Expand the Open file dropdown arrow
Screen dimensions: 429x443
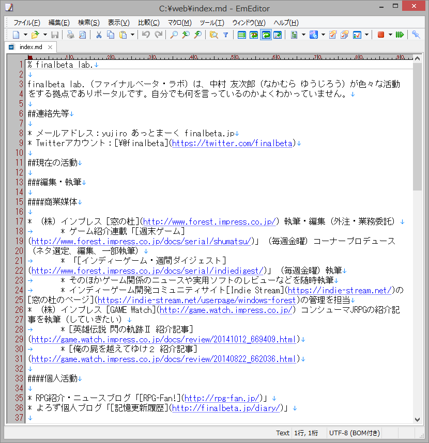[44, 35]
